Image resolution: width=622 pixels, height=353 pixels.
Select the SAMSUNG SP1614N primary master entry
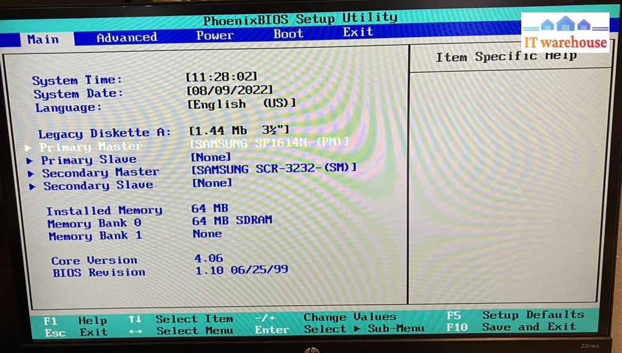[x=269, y=143]
